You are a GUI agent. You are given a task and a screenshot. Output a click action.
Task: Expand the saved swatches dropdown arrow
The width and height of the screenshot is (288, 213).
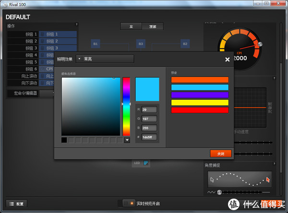coord(127,140)
